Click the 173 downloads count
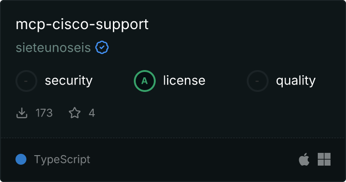Image resolution: width=346 pixels, height=182 pixels. pyautogui.click(x=44, y=113)
